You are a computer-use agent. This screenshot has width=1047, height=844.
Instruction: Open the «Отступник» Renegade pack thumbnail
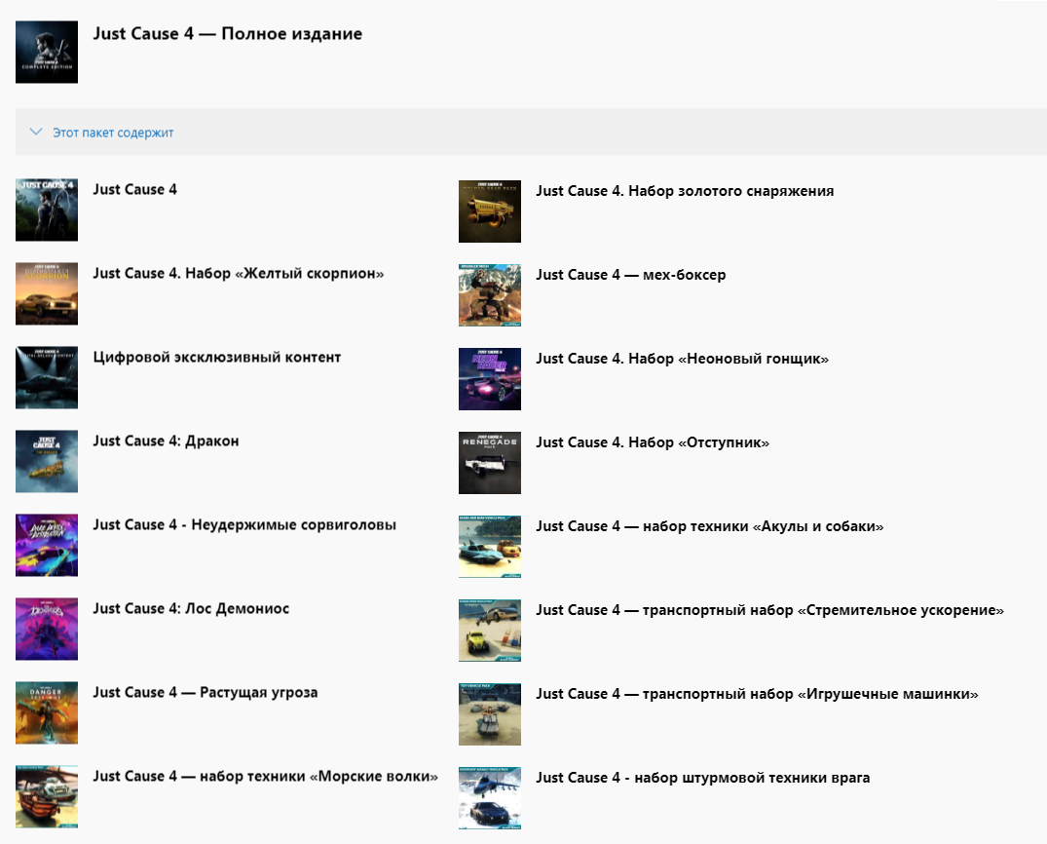490,463
